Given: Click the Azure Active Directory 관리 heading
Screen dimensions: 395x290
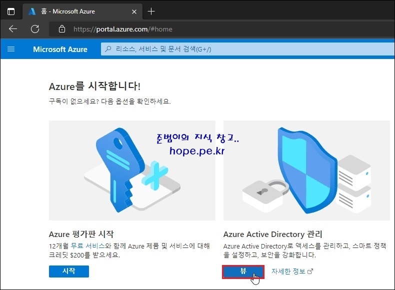Looking at the screenshot, I should (273, 234).
